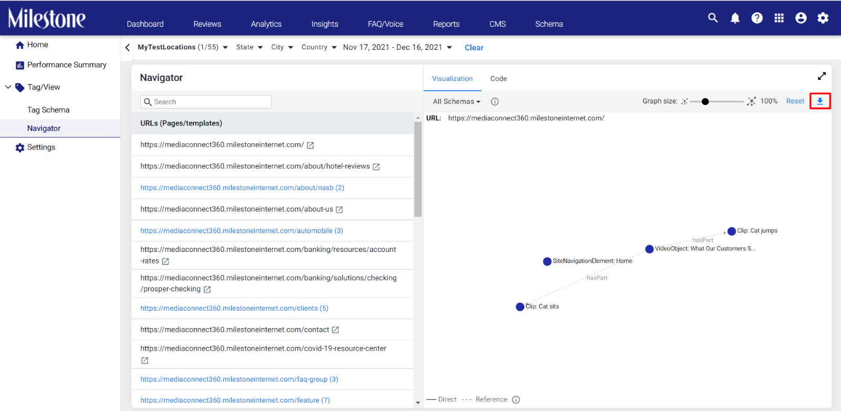The width and height of the screenshot is (841, 411).
Task: Open the Insights menu
Action: pyautogui.click(x=325, y=24)
